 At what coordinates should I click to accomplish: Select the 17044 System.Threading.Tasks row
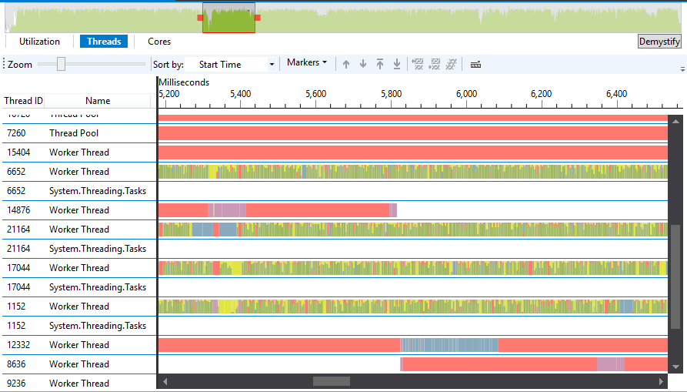79,287
